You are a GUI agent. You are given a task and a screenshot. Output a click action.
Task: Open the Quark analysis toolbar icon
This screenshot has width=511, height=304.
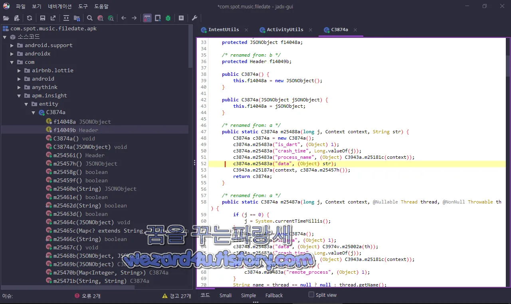(158, 18)
